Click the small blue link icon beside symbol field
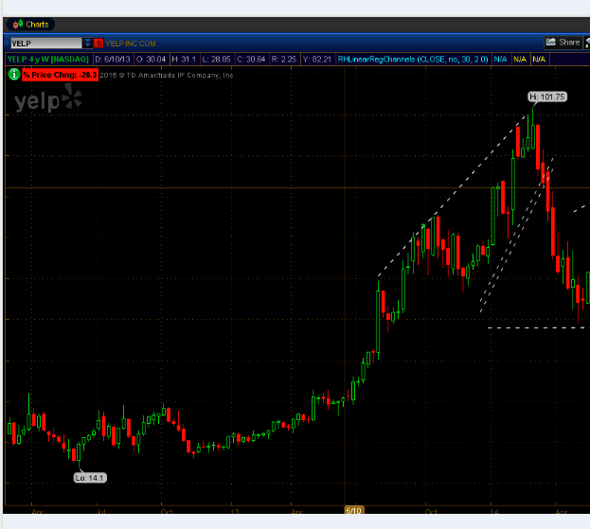The width and height of the screenshot is (590, 529). pyautogui.click(x=6, y=43)
